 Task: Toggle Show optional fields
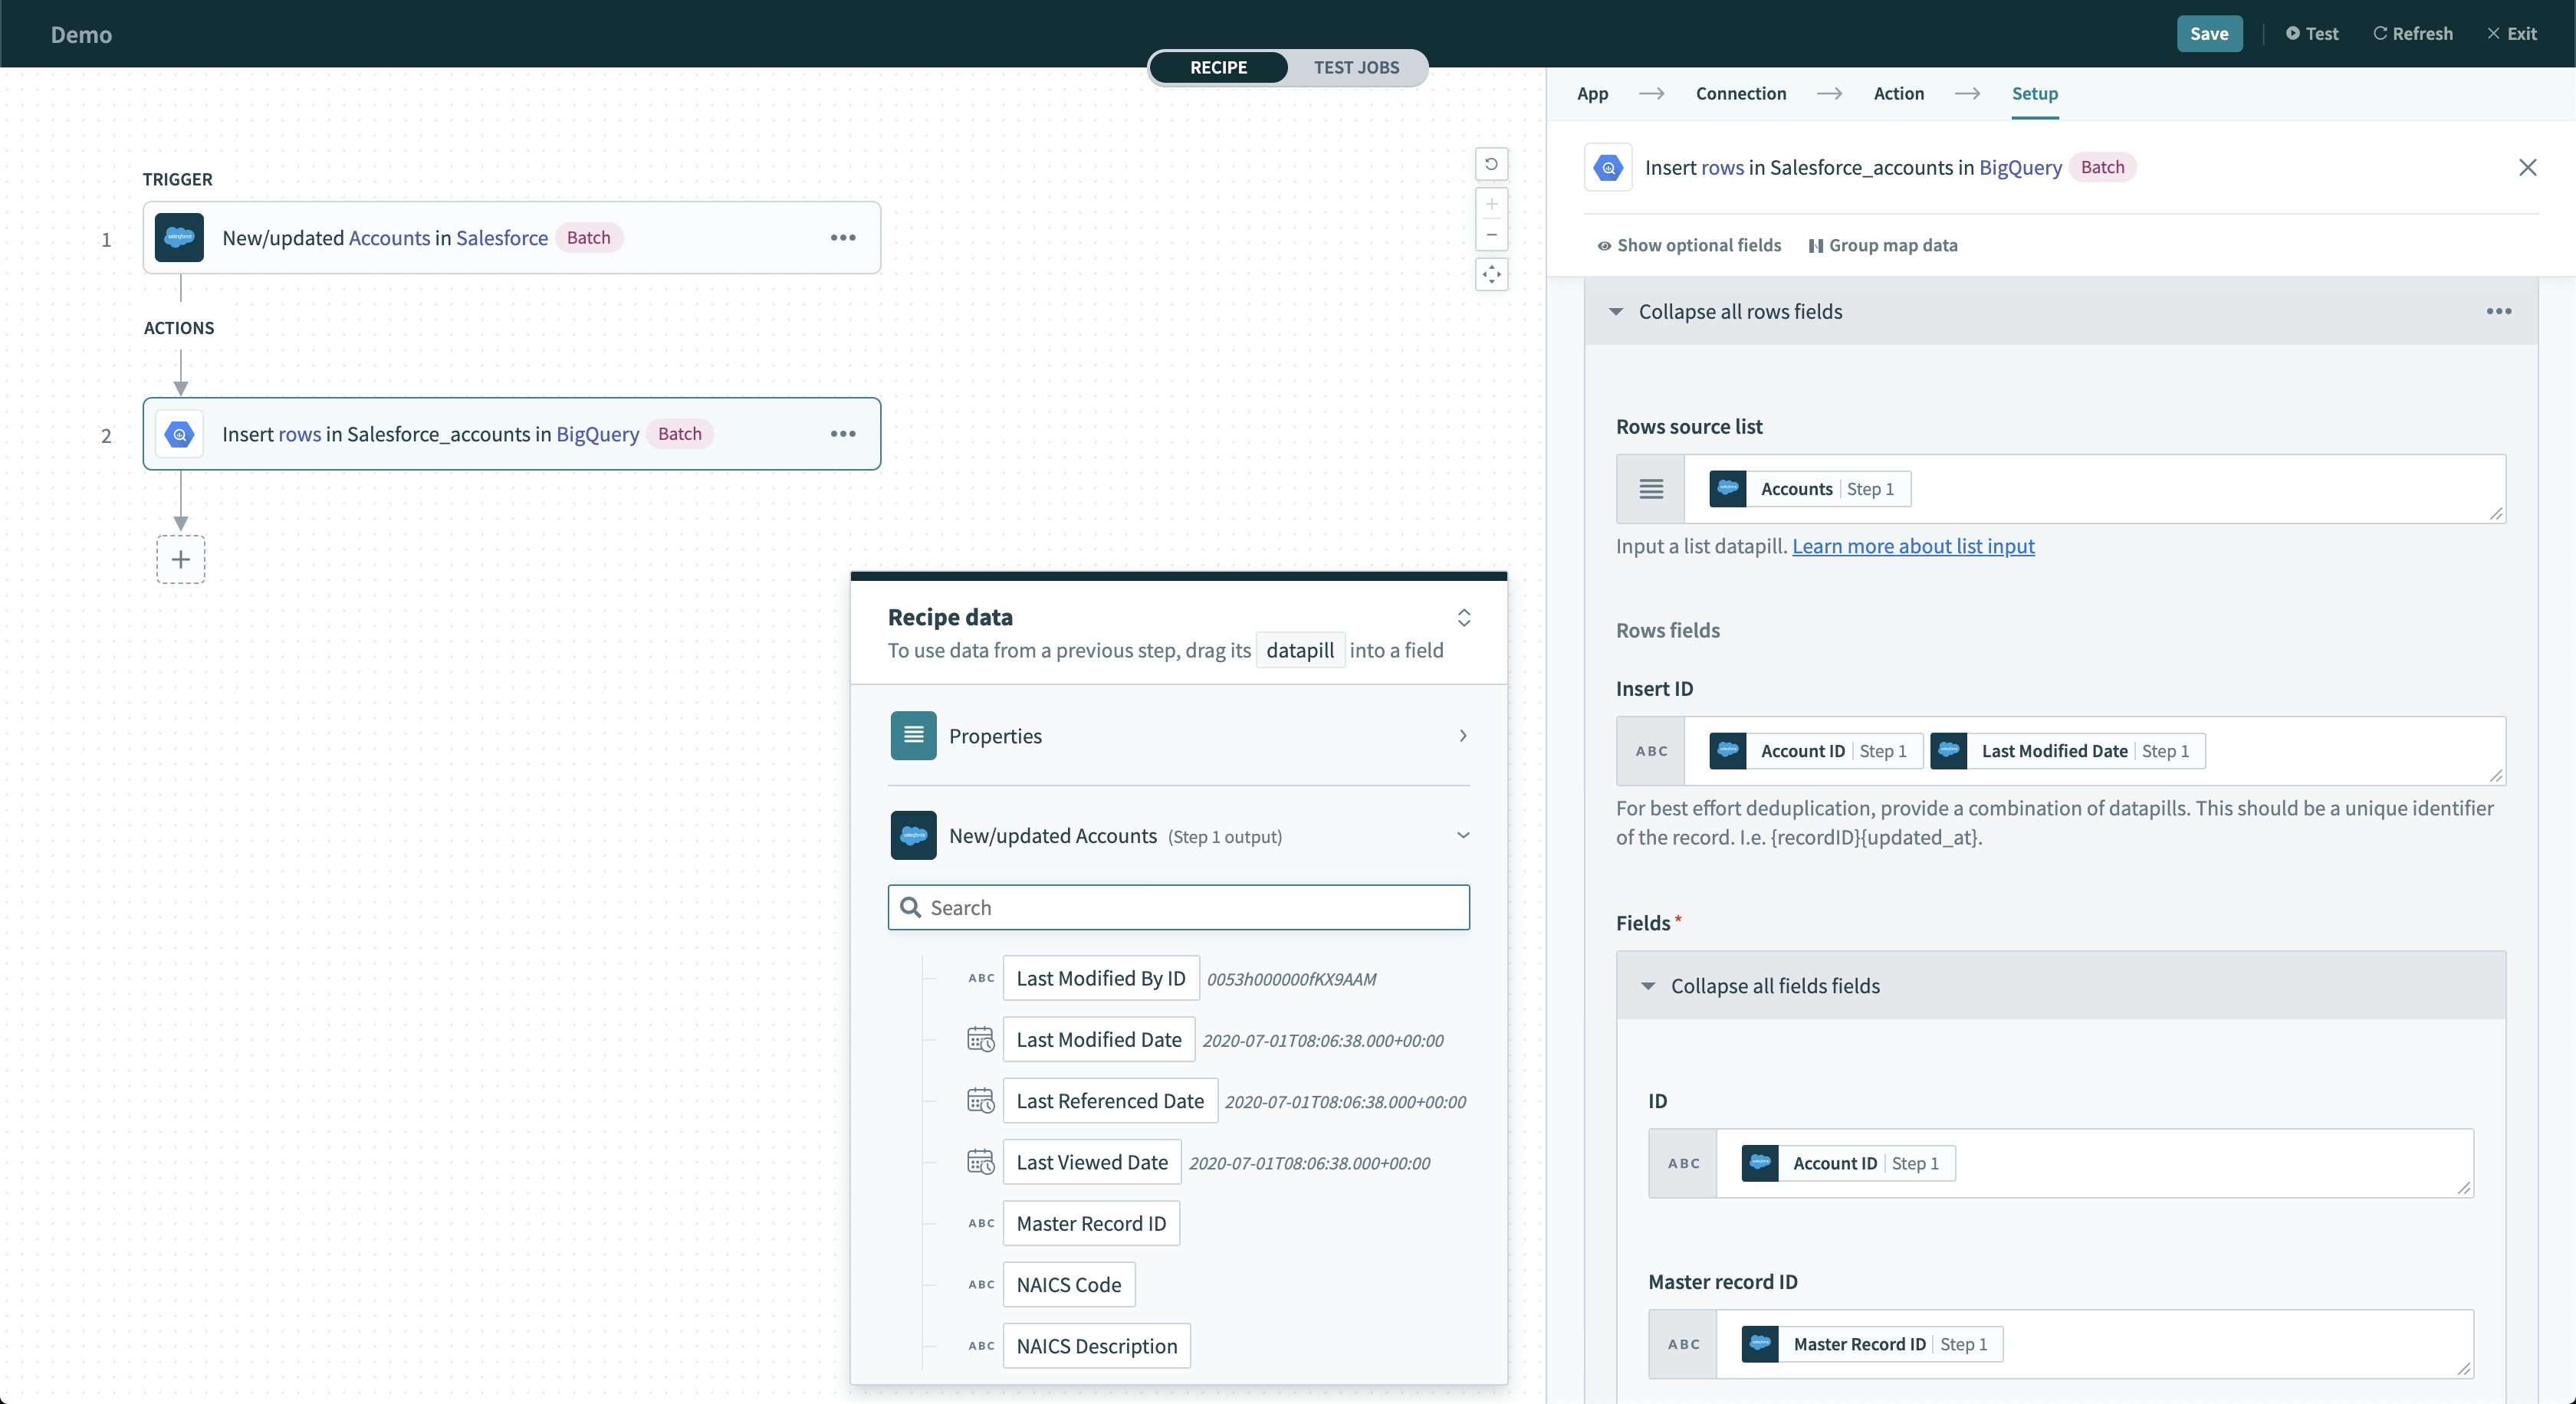1689,244
